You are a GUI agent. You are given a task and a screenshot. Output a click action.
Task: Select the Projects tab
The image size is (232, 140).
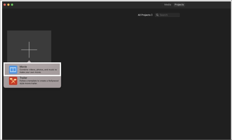point(179,5)
